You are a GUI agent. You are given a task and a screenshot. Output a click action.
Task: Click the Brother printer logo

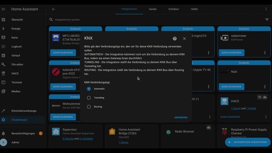(56, 38)
